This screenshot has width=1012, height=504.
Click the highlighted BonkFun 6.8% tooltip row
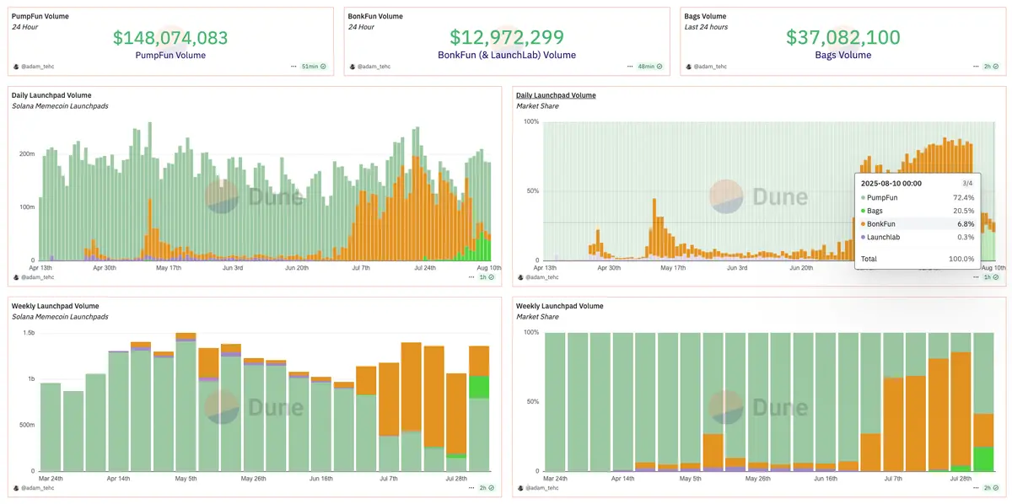918,224
